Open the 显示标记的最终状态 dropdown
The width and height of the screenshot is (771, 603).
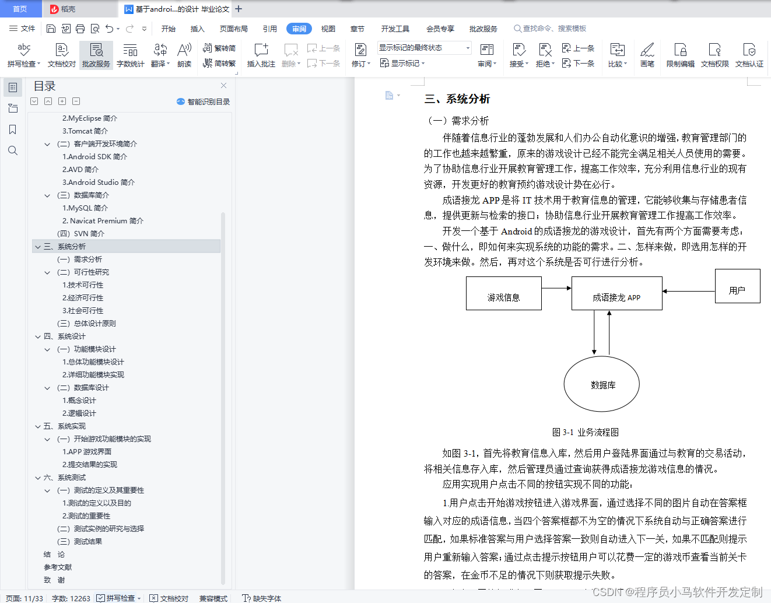pyautogui.click(x=424, y=48)
